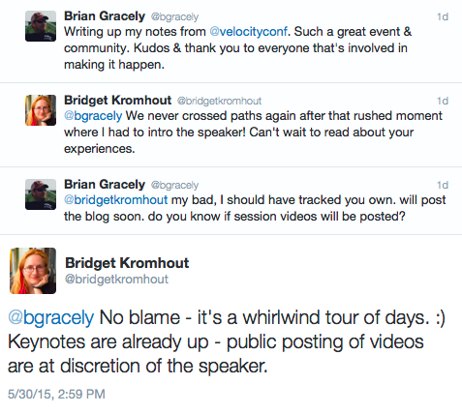Viewport: 462px width, 414px height.
Task: Click the bold Bridget Kromhout name in main tweet
Action: (127, 263)
